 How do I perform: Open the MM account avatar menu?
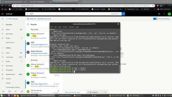(169, 14)
